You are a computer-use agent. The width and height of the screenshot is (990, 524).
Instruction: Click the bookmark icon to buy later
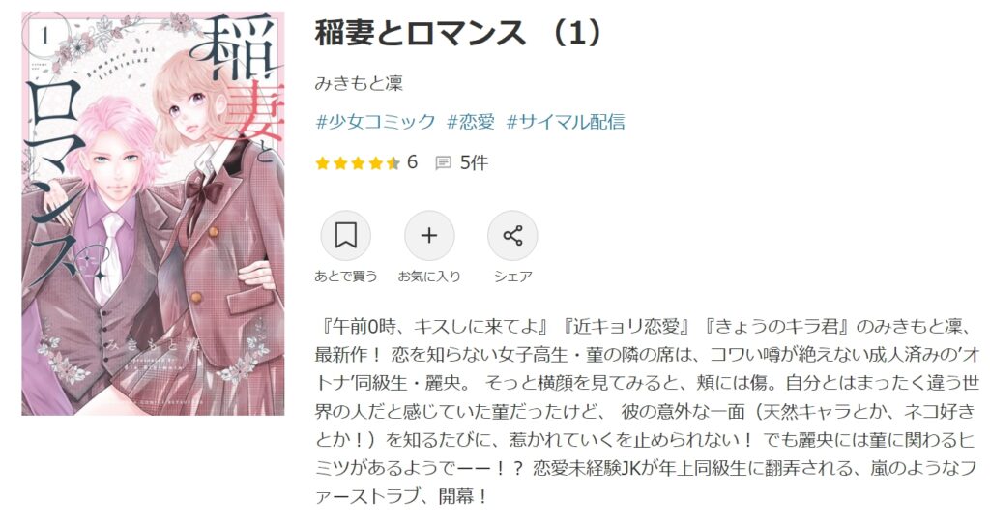345,236
